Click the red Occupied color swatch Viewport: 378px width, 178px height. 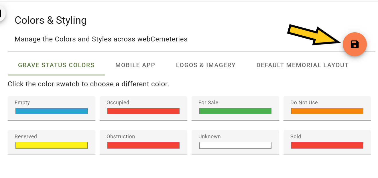[x=143, y=111]
